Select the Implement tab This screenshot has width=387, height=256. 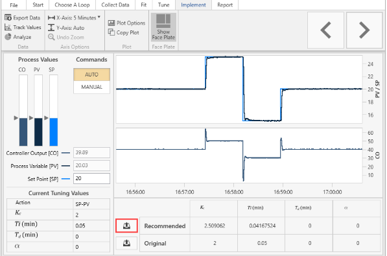193,5
